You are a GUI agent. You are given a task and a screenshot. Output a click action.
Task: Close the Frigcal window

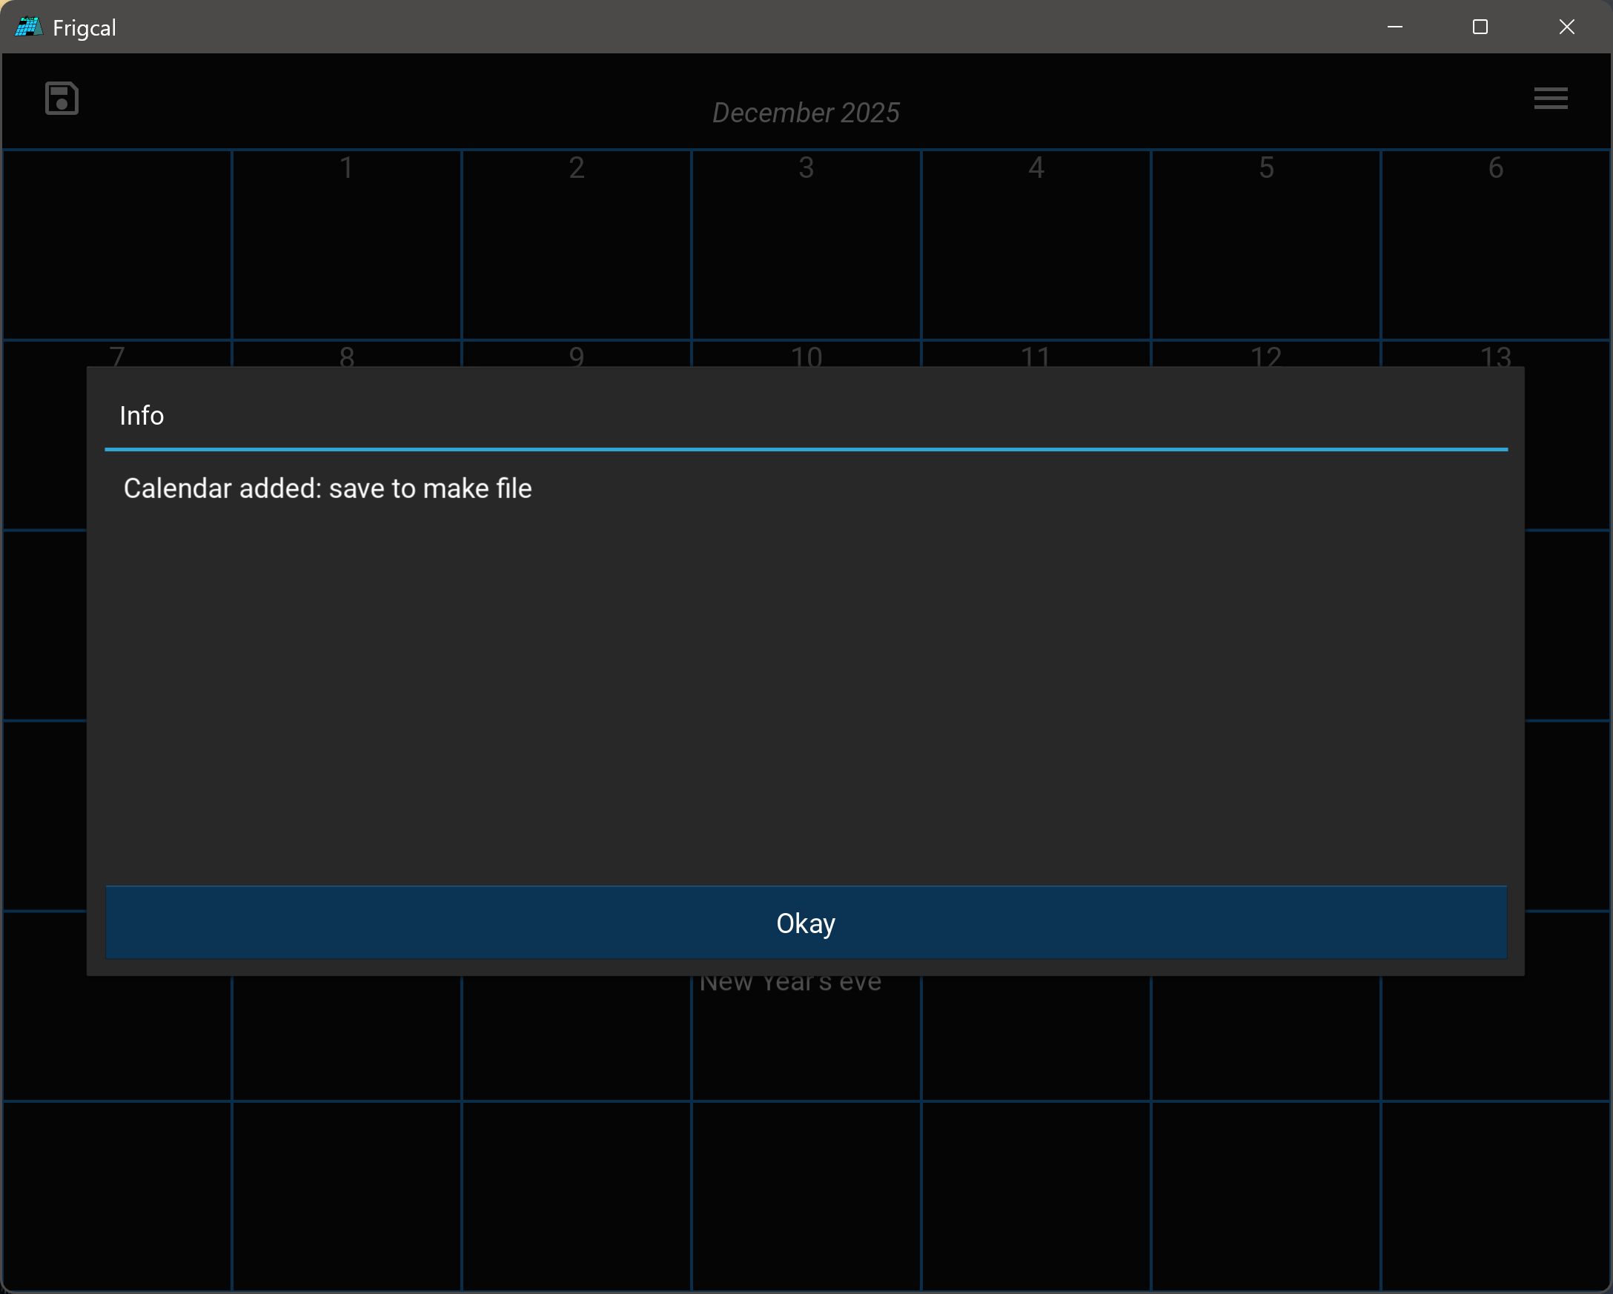pyautogui.click(x=1566, y=27)
